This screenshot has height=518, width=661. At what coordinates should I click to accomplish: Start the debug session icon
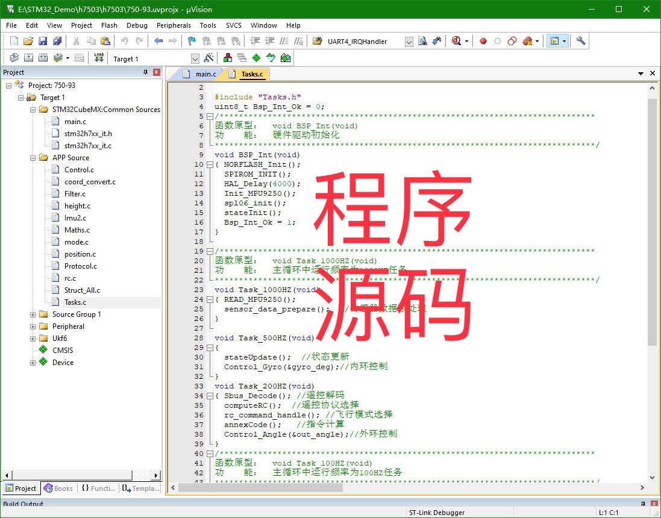click(x=456, y=41)
